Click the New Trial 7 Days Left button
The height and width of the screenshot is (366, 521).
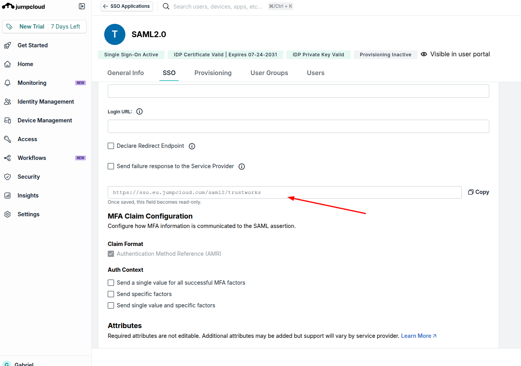(x=44, y=27)
